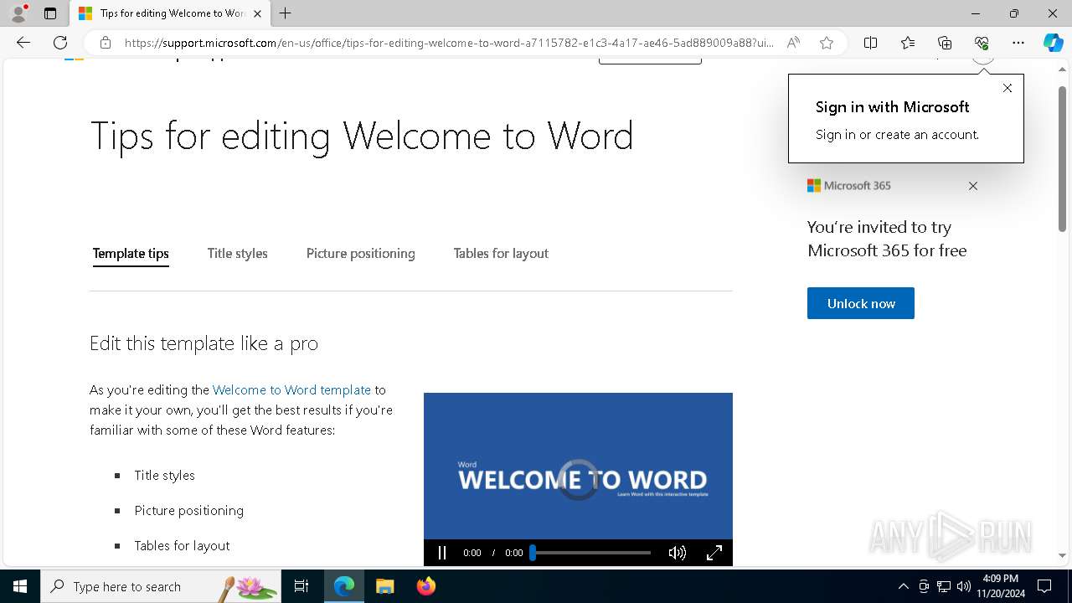This screenshot has width=1072, height=603.
Task: Mute the video volume
Action: 678,553
